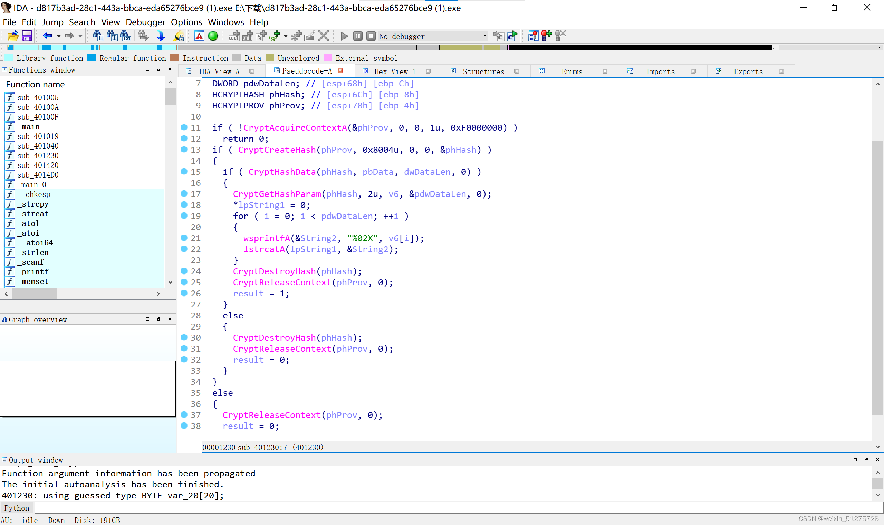This screenshot has width=884, height=525.
Task: Open the Jump menu
Action: (53, 22)
